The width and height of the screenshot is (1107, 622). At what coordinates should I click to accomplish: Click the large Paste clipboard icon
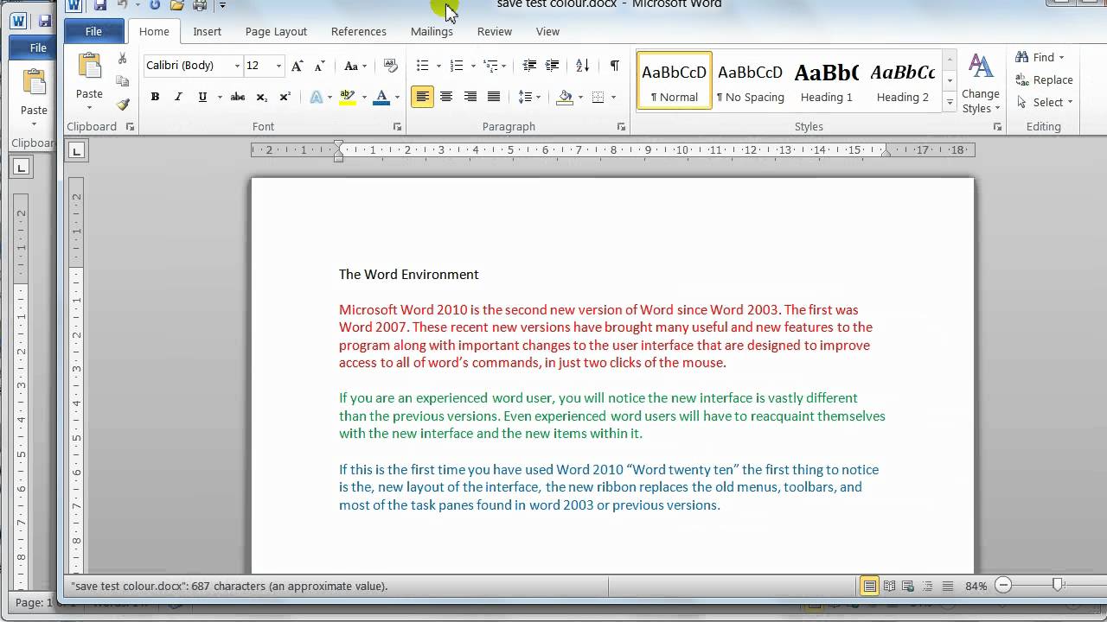tap(89, 67)
